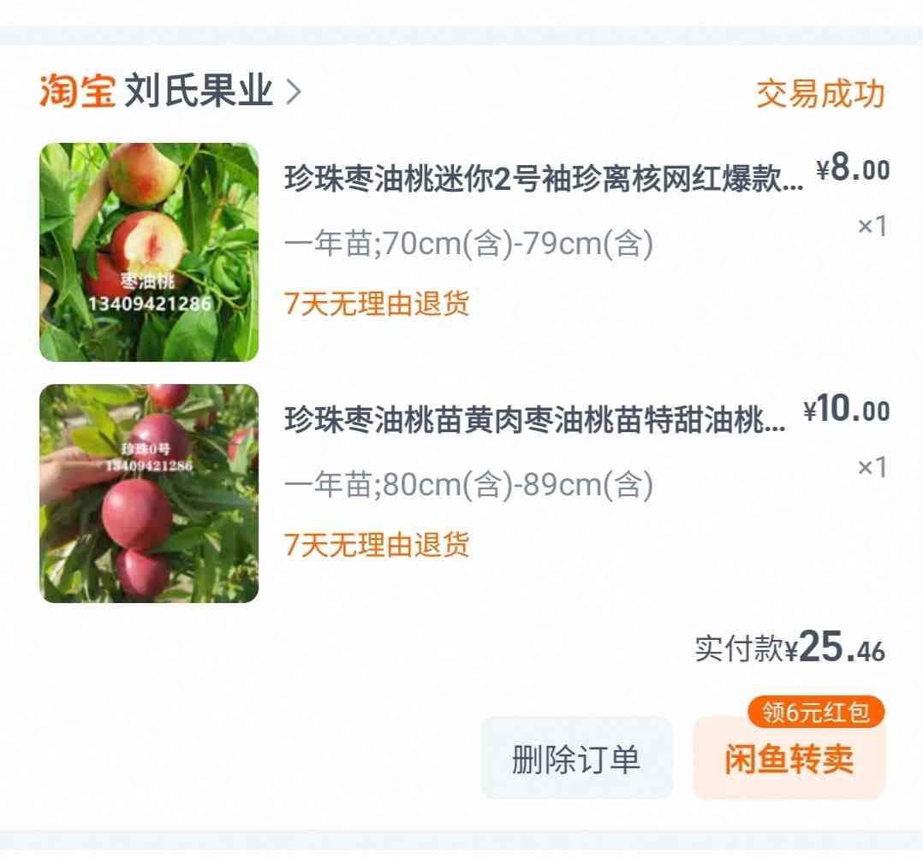Tap first item's 7天无理由退货 label
Image resolution: width=923 pixels, height=858 pixels.
pyautogui.click(x=377, y=304)
